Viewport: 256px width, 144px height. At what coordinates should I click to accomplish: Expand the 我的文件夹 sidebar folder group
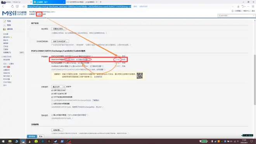[x=2, y=57]
